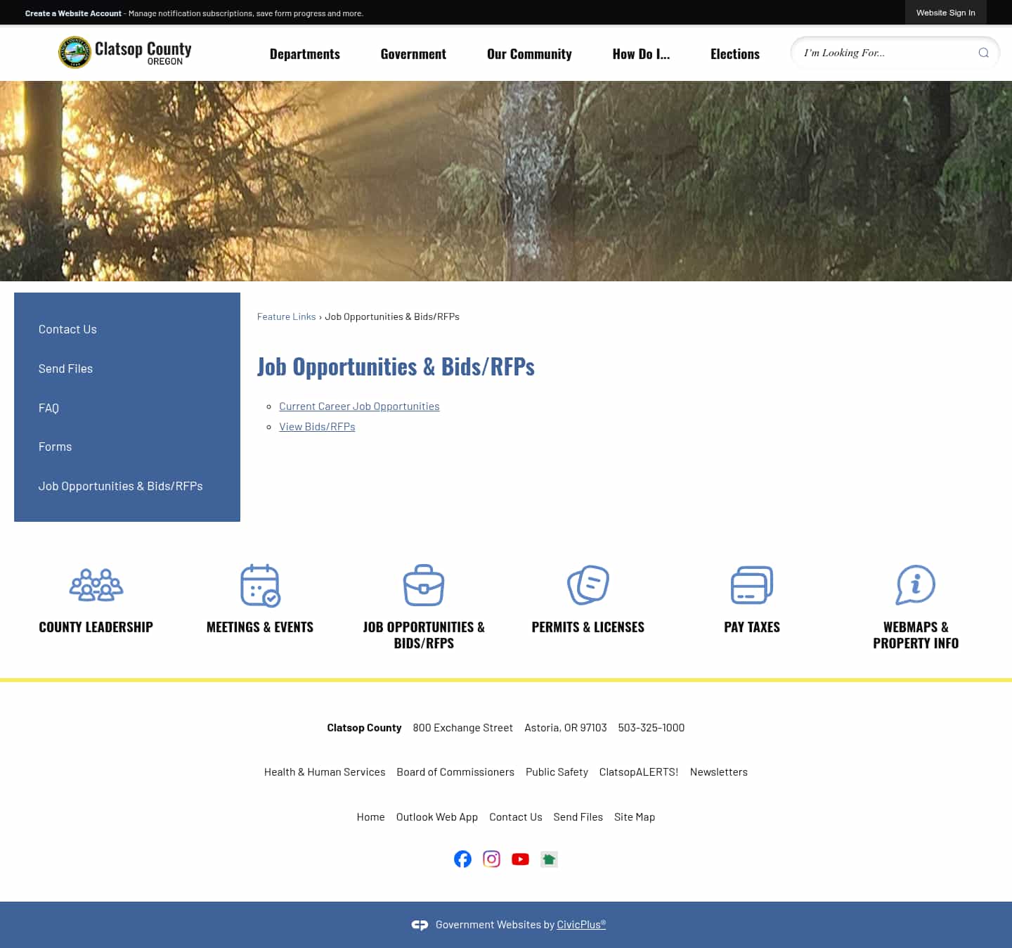Click the Job Opportunities briefcase icon
Screen dimensions: 1012x948
tap(424, 584)
